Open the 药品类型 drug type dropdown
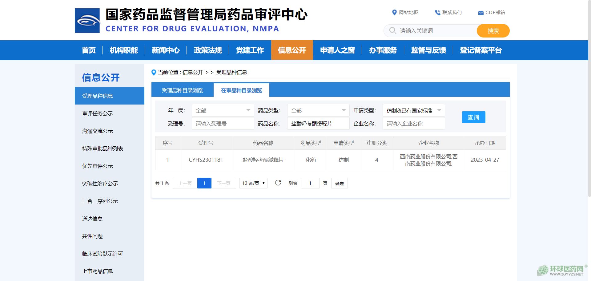Screen dimensions: 591x281 (x=318, y=110)
